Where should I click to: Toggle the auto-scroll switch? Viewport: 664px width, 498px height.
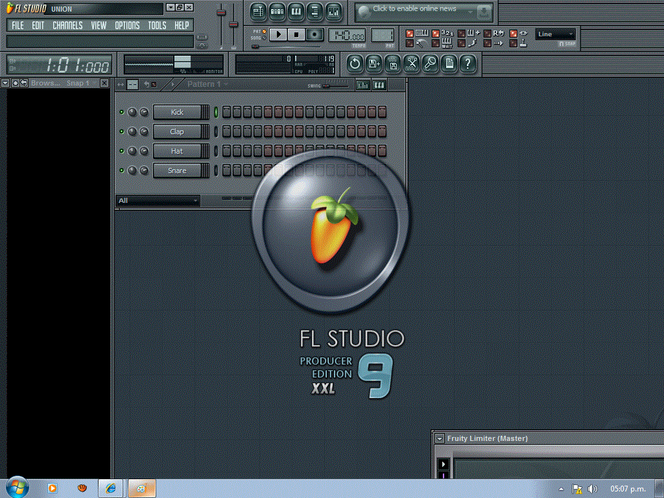[x=488, y=43]
